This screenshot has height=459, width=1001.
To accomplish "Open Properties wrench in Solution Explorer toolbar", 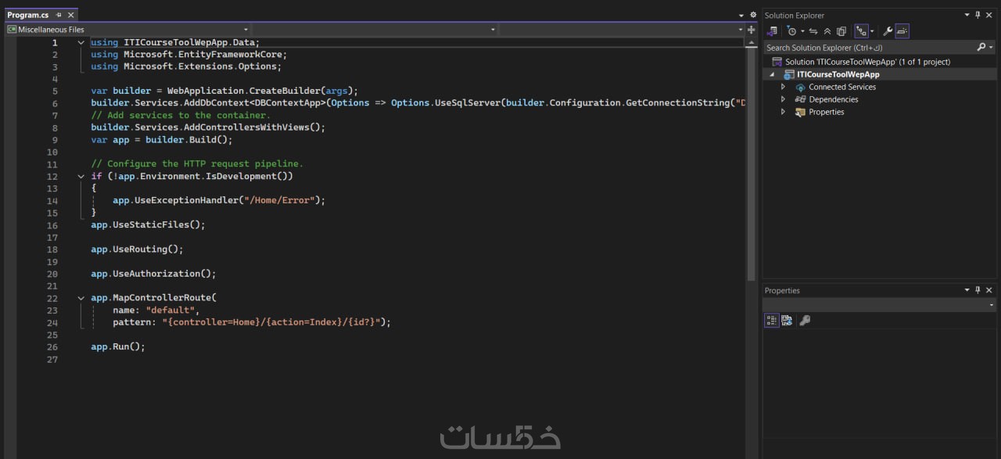I will click(888, 31).
